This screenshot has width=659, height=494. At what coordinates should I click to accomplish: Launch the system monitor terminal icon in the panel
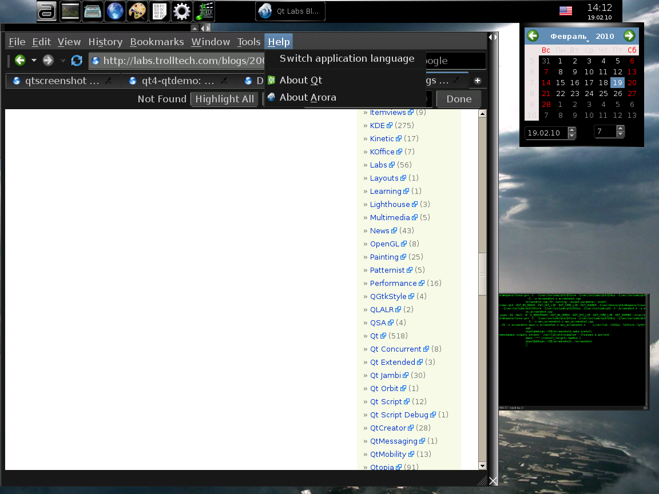(x=70, y=11)
